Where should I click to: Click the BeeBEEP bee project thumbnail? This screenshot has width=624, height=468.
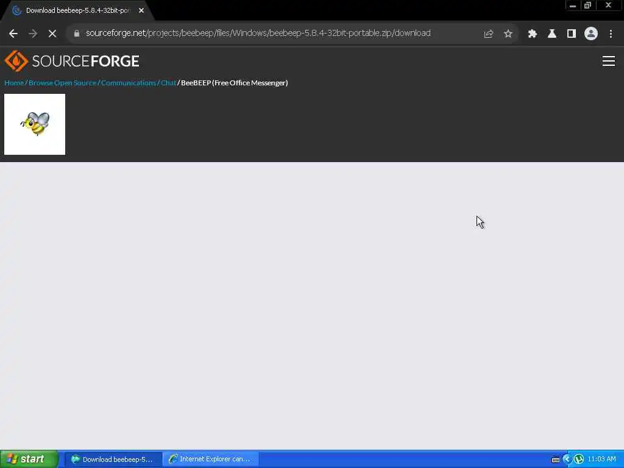pos(35,124)
